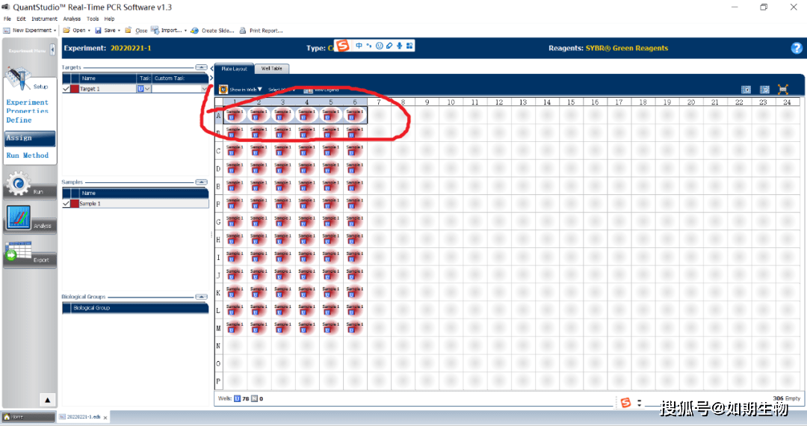Click the zoom-in plate view icon
Image resolution: width=807 pixels, height=426 pixels.
[746, 90]
